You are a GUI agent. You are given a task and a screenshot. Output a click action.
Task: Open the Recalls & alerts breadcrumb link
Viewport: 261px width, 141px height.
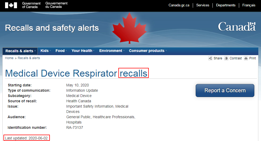tap(29, 58)
